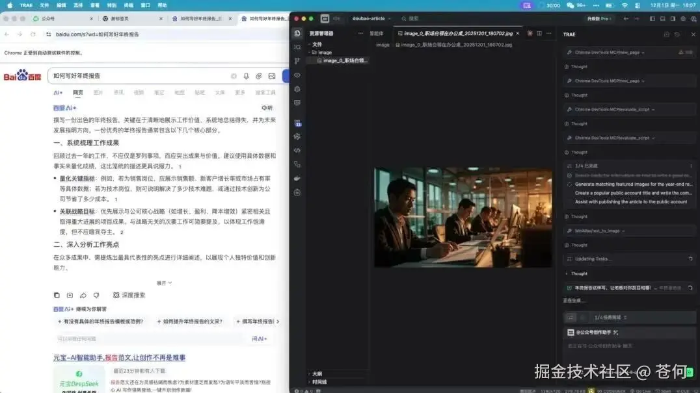This screenshot has height=393, width=700.
Task: Open the 编辑 menu in macOS menu bar
Action: (x=61, y=5)
